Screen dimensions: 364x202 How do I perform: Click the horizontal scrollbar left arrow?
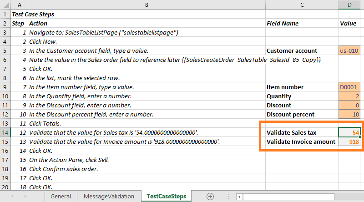[239, 197]
